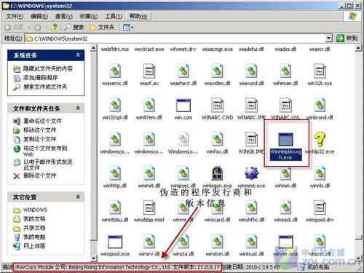Click the task pane scroll up arrow
Viewport: 364px width, 273px height.
pos(94,49)
